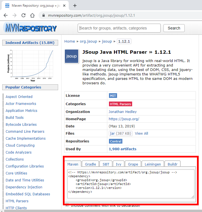
Task: Switch to the Ivy tab
Action: coord(118,164)
